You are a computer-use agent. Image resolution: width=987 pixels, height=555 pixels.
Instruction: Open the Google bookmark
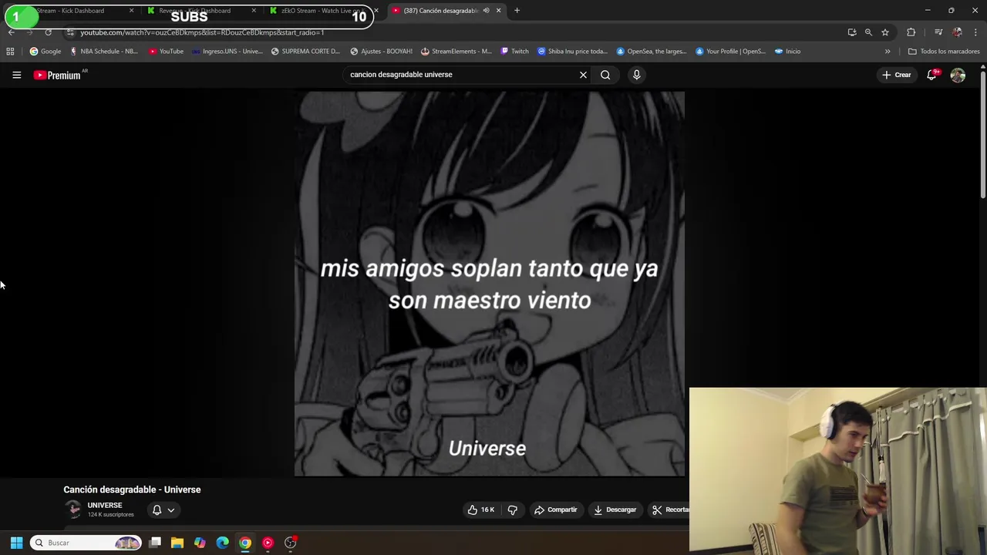(x=45, y=52)
